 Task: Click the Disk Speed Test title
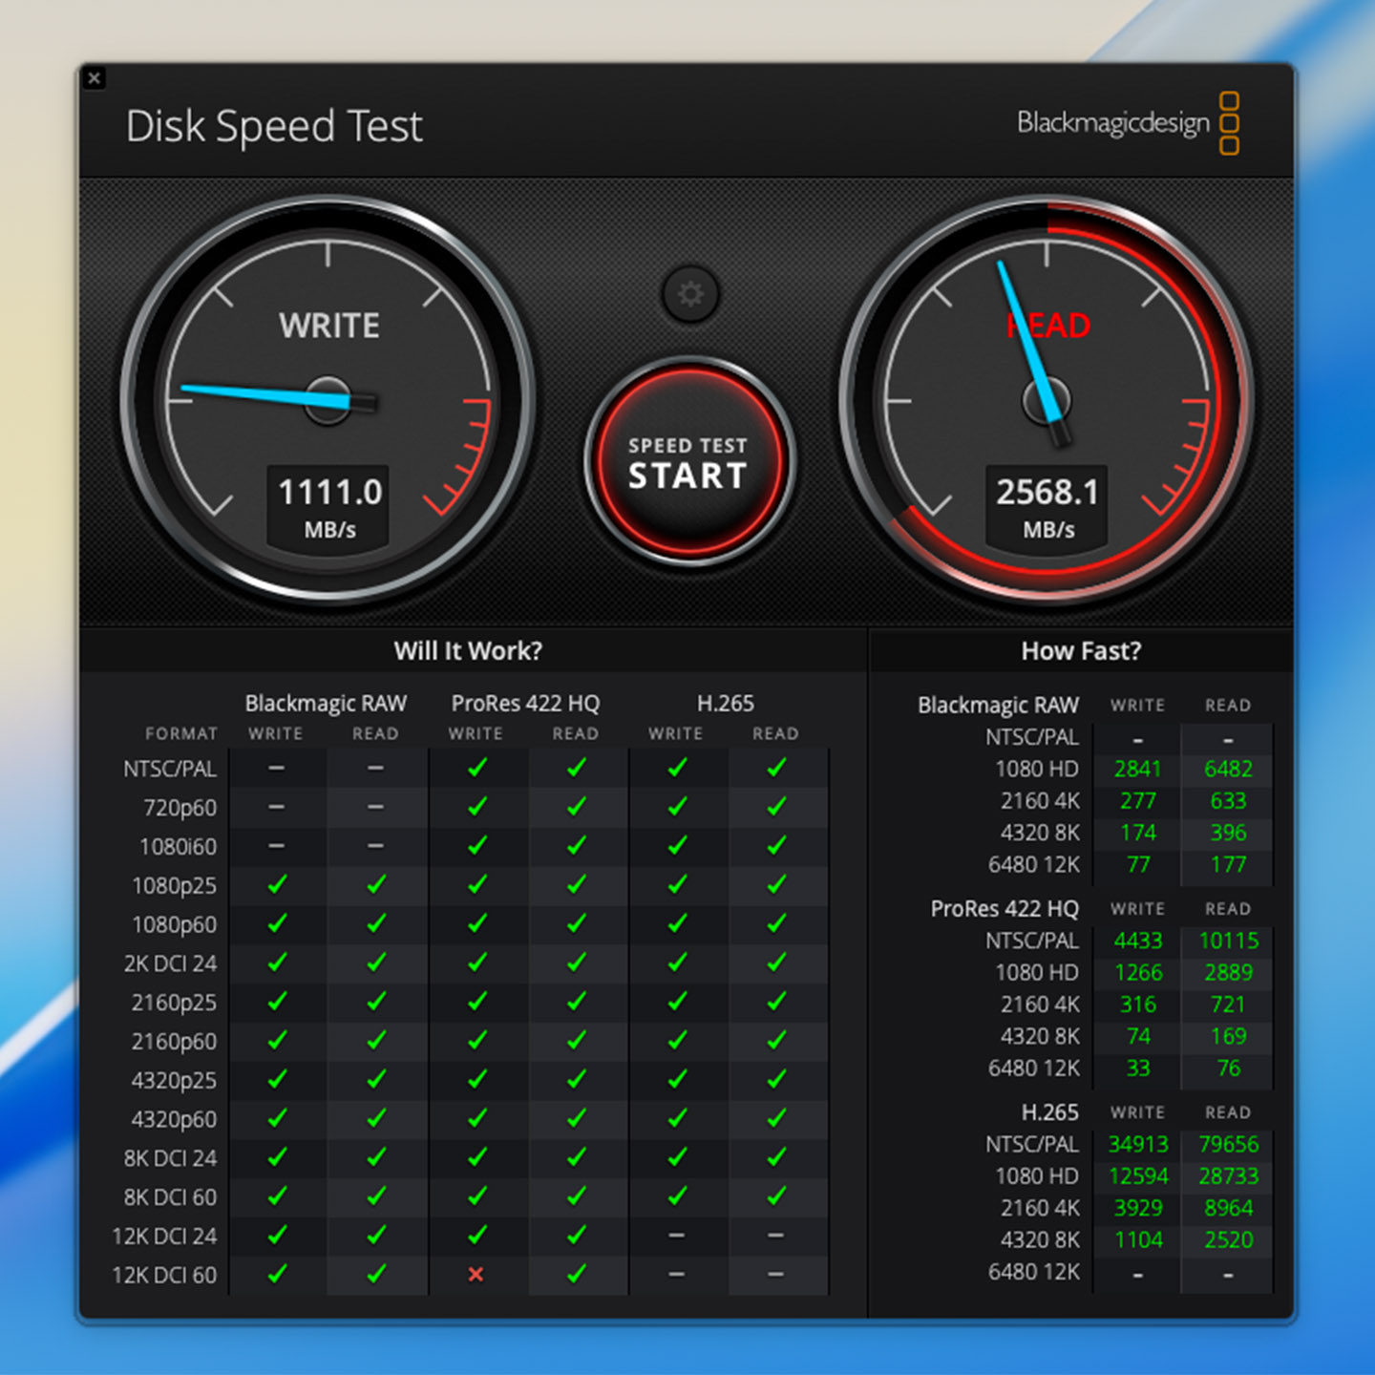click(x=274, y=126)
